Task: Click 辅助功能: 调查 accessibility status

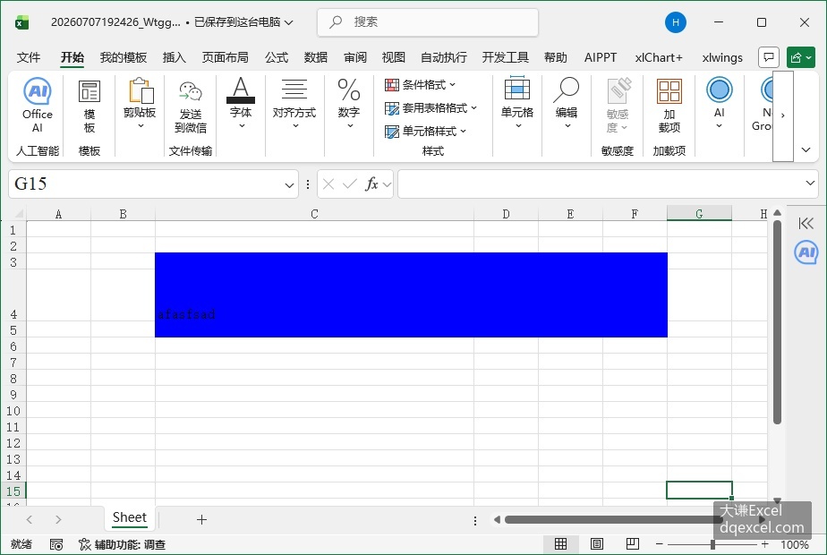Action: [122, 544]
